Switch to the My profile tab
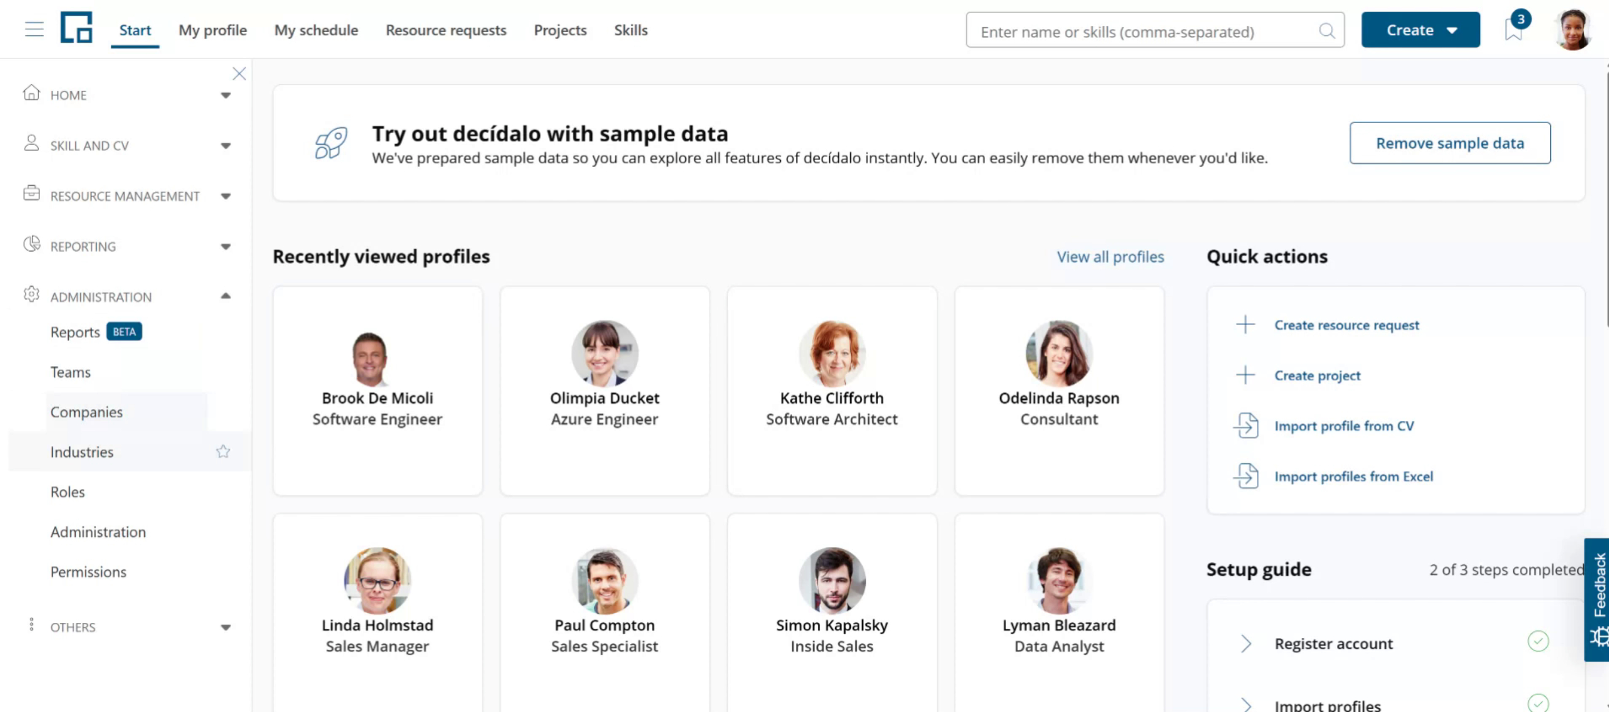The width and height of the screenshot is (1609, 712). tap(212, 30)
